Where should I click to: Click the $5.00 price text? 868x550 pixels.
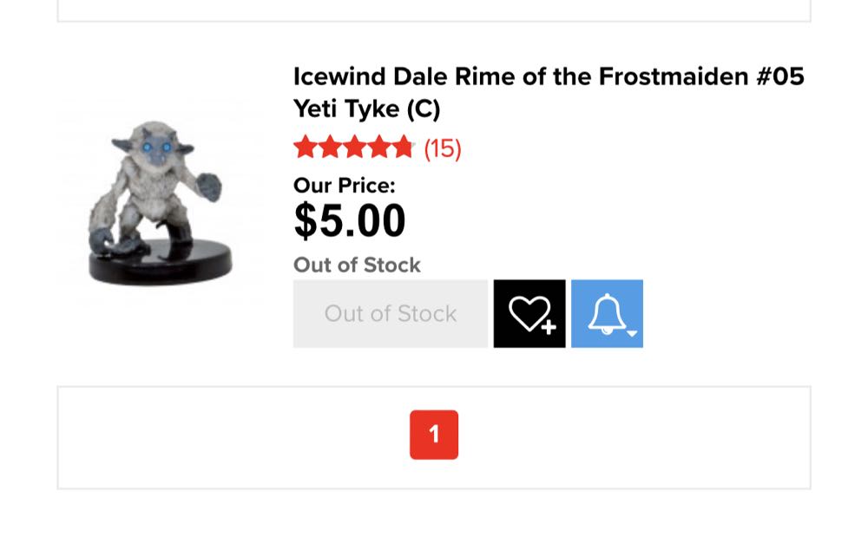pos(350,220)
